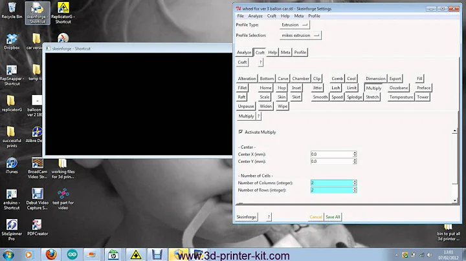The width and height of the screenshot is (466, 261).
Task: Open the Analyze menu in the menu bar
Action: point(255,16)
